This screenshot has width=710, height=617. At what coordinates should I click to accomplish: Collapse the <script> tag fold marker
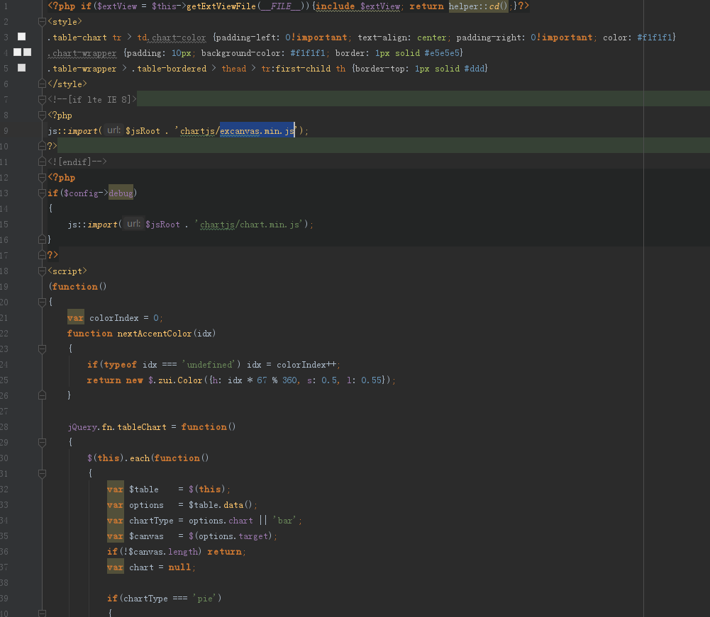click(43, 271)
